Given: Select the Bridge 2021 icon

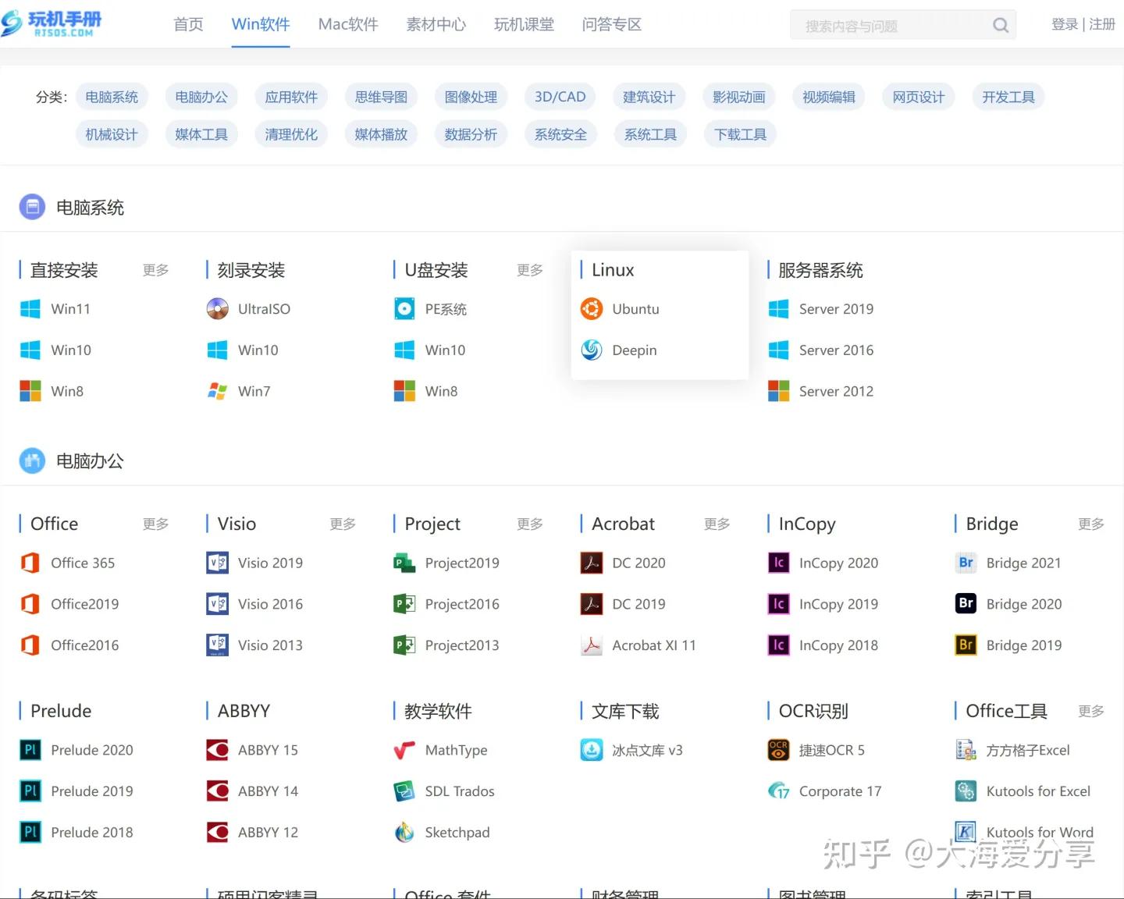Looking at the screenshot, I should point(966,563).
